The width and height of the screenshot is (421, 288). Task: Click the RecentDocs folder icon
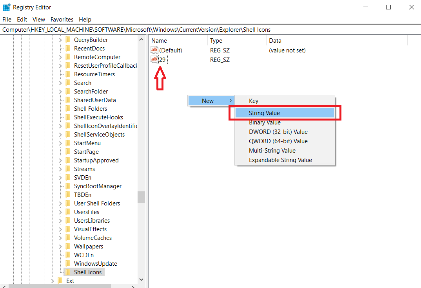click(x=68, y=48)
